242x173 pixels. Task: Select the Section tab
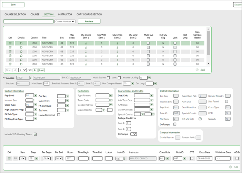[x=49, y=14]
